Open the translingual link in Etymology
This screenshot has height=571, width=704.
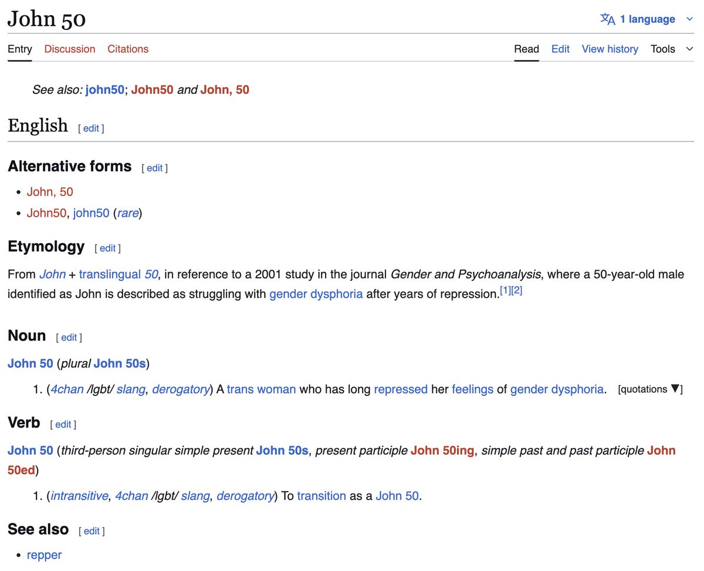110,274
